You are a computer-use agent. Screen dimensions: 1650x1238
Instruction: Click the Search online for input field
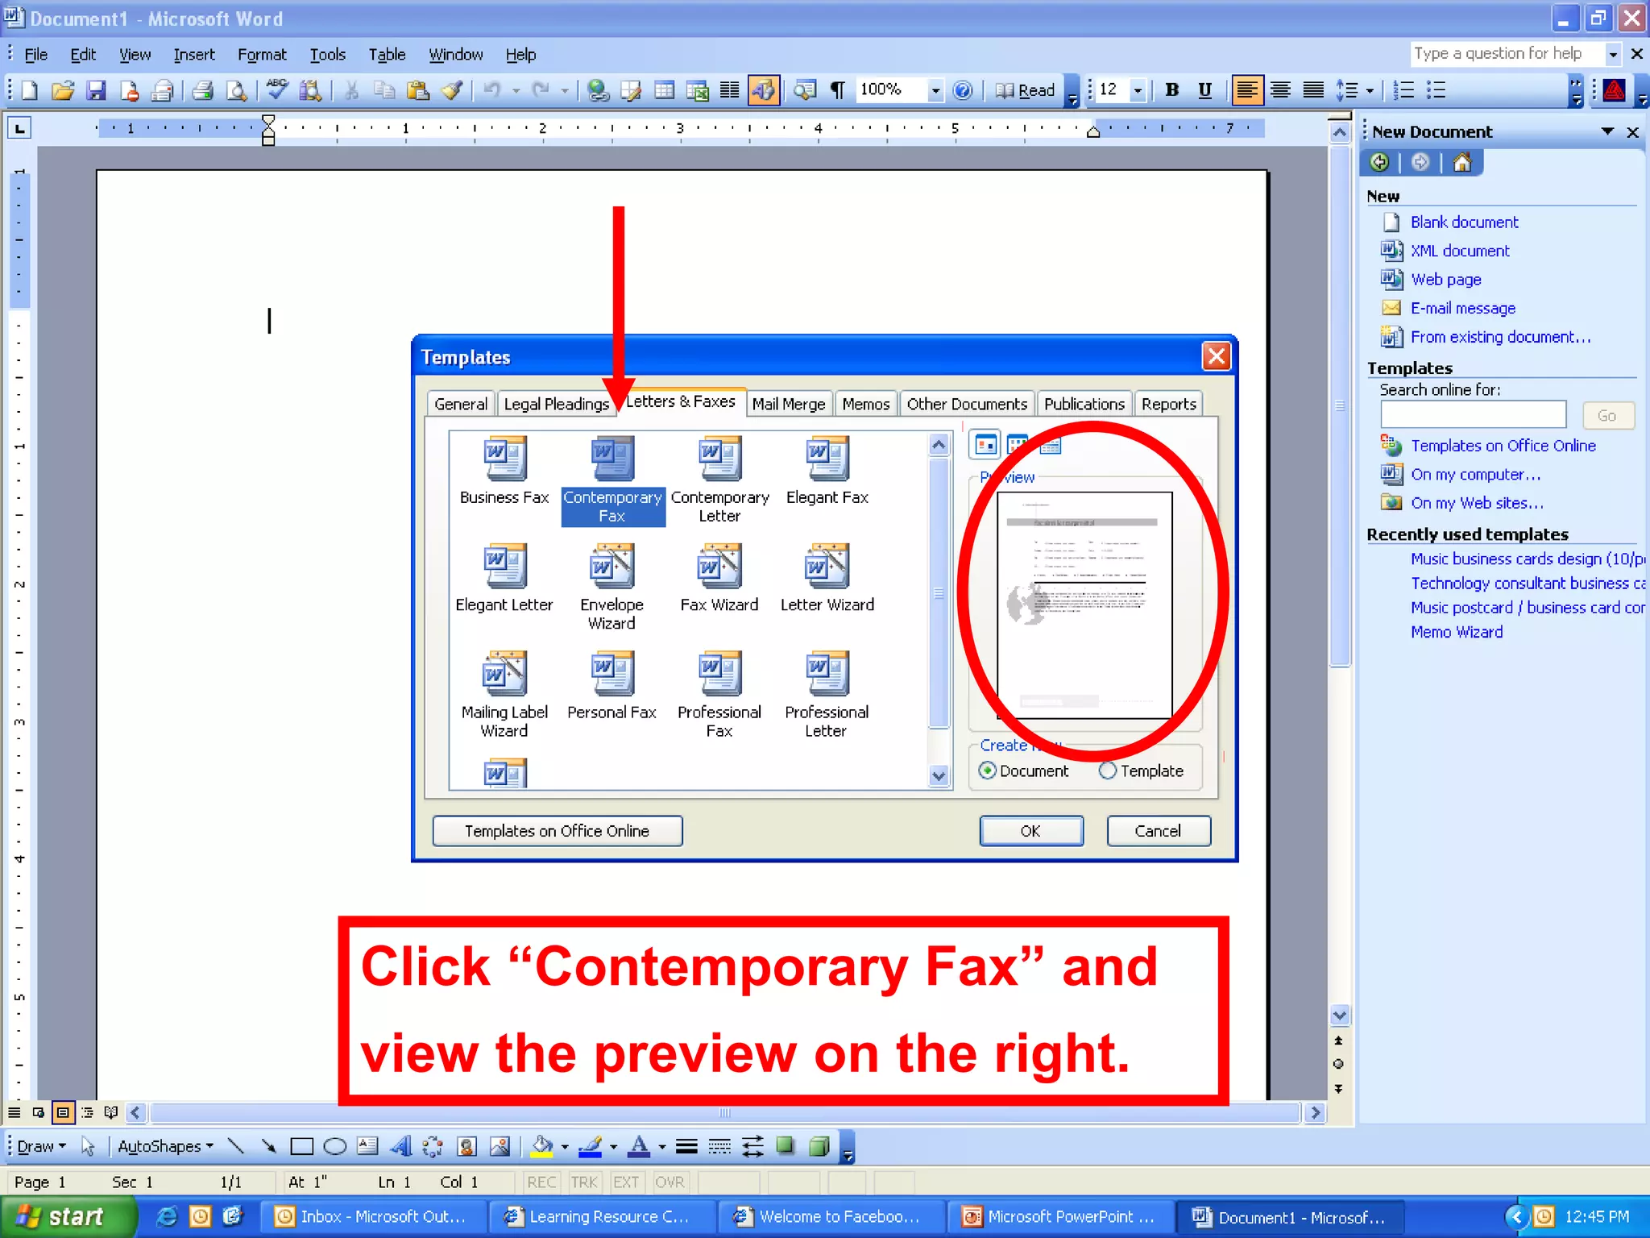click(x=1473, y=415)
